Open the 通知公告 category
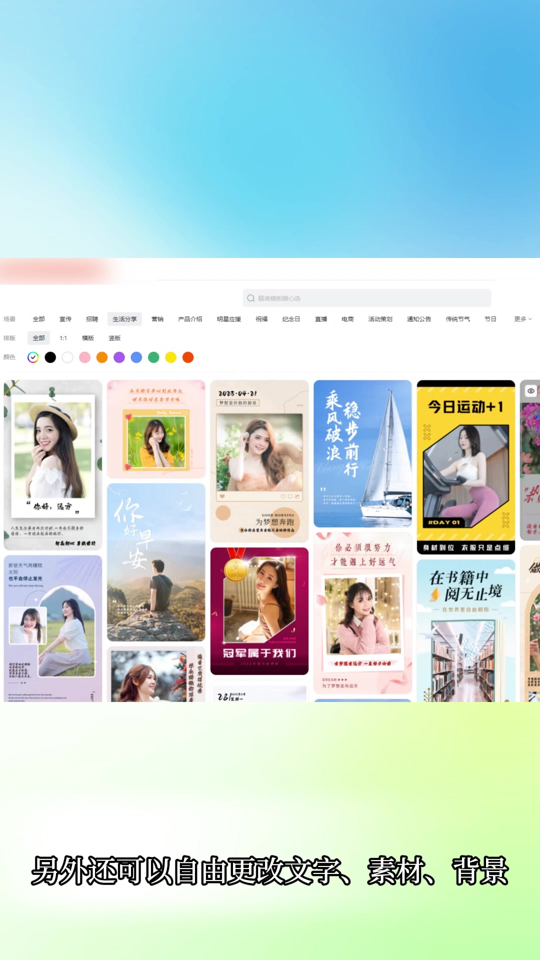 click(419, 319)
